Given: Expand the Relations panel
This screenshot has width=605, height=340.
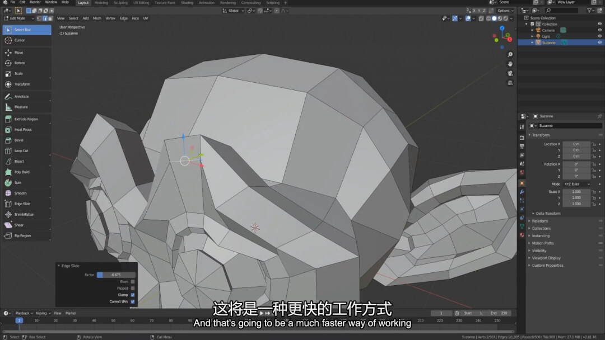Looking at the screenshot, I should 540,221.
